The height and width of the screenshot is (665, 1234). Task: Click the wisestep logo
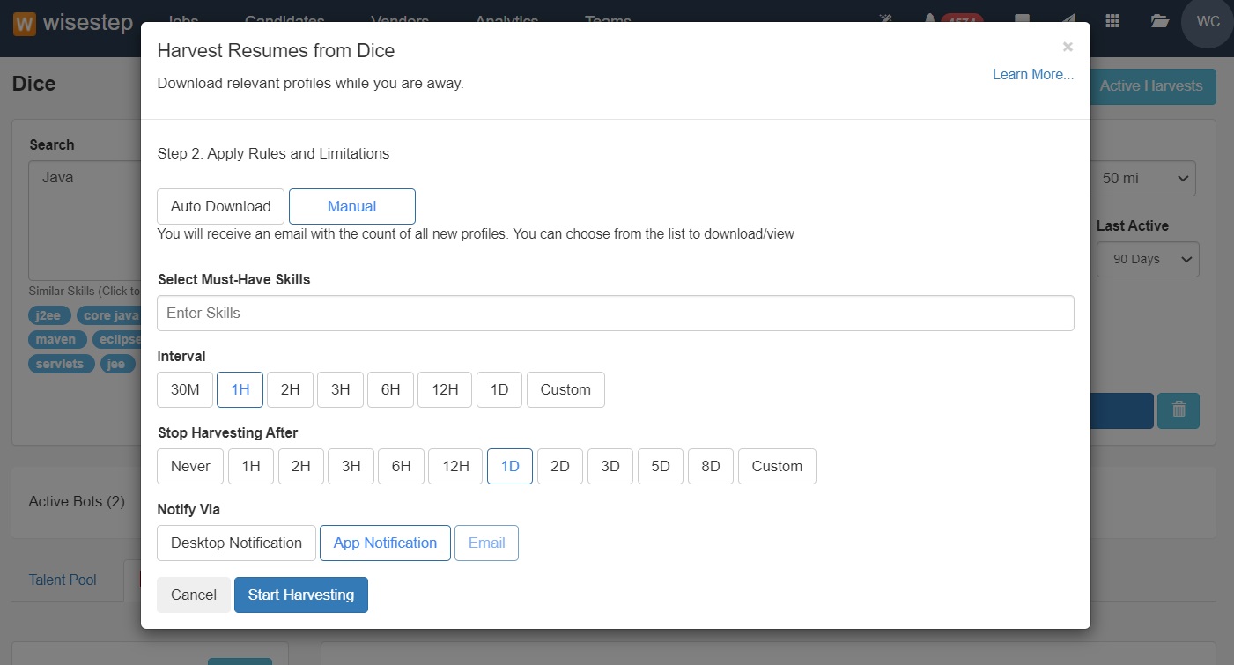(74, 22)
